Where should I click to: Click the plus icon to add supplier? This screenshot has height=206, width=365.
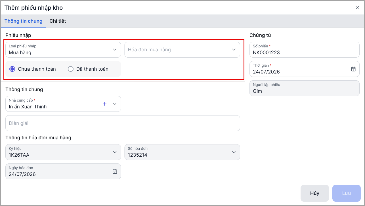(x=104, y=104)
